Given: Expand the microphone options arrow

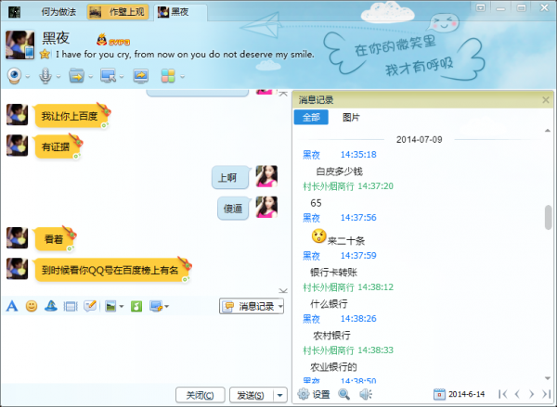Looking at the screenshot, I should tap(58, 76).
